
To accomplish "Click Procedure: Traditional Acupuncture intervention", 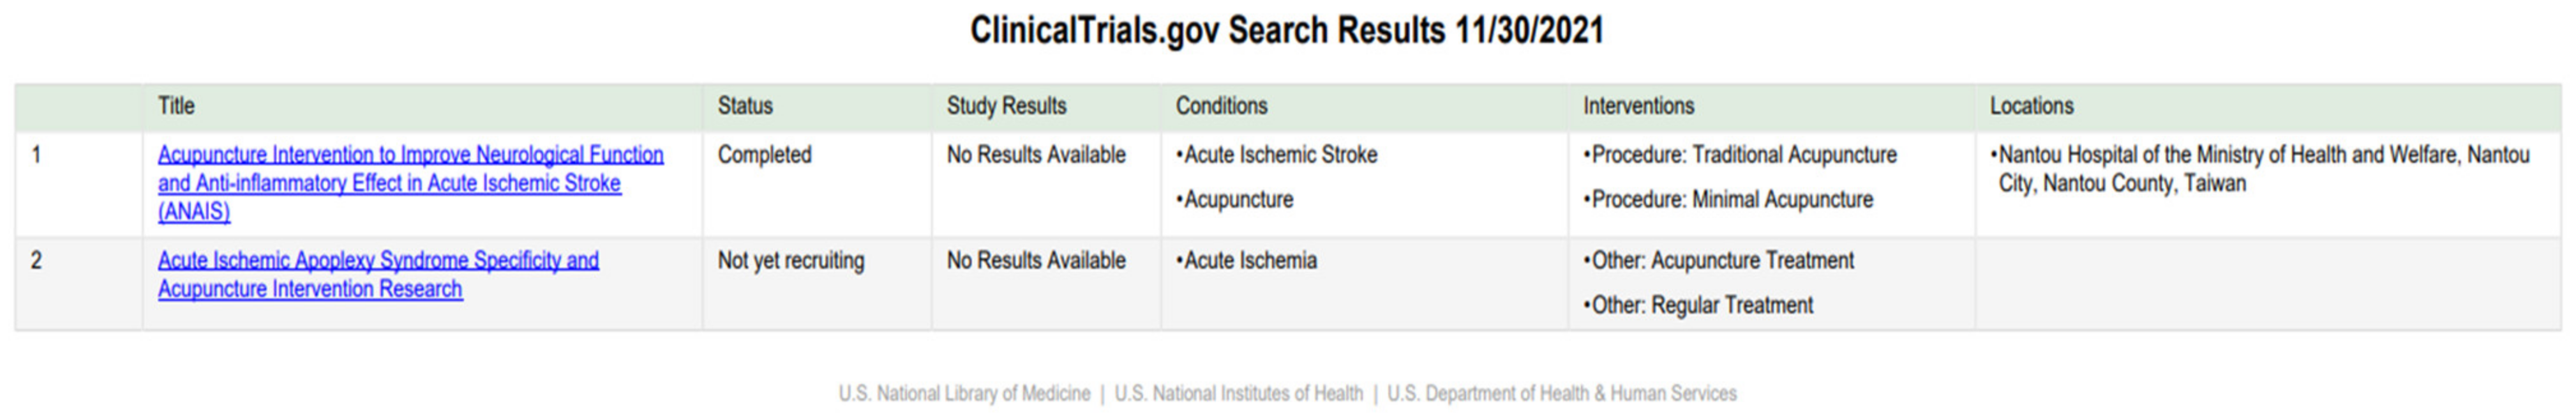I will (x=1743, y=155).
